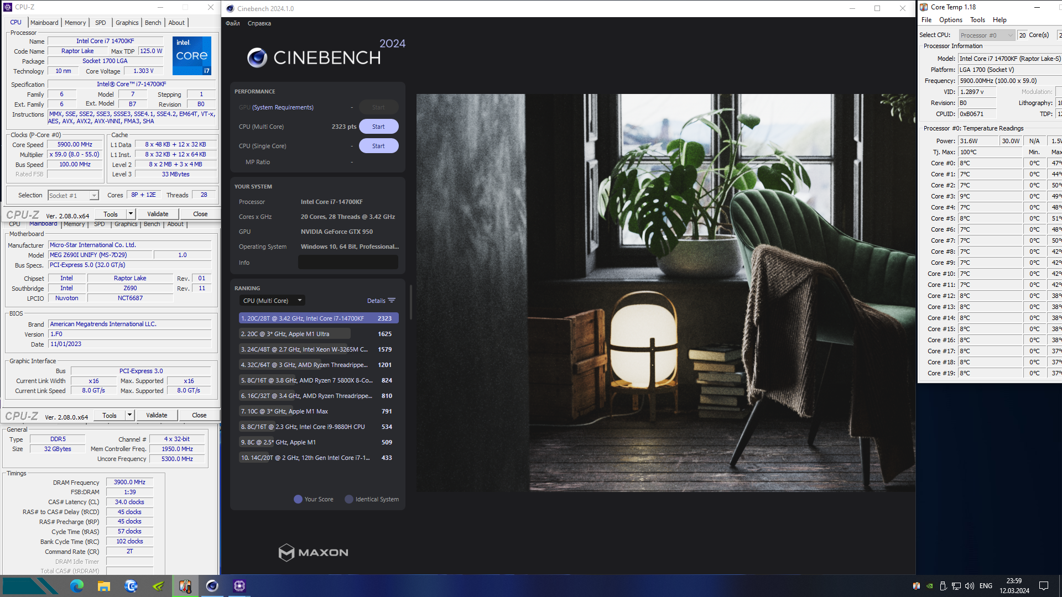The height and width of the screenshot is (597, 1062).
Task: Open the Tools menu in Core Temp
Action: pyautogui.click(x=978, y=20)
